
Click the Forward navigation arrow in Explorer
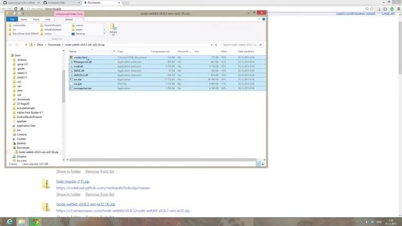pyautogui.click(x=16, y=45)
